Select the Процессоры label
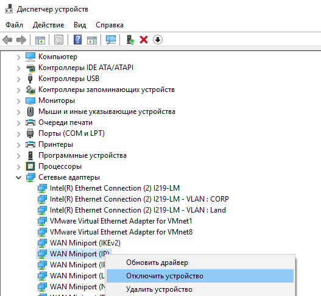Image resolution: width=321 pixels, height=296 pixels. click(60, 166)
